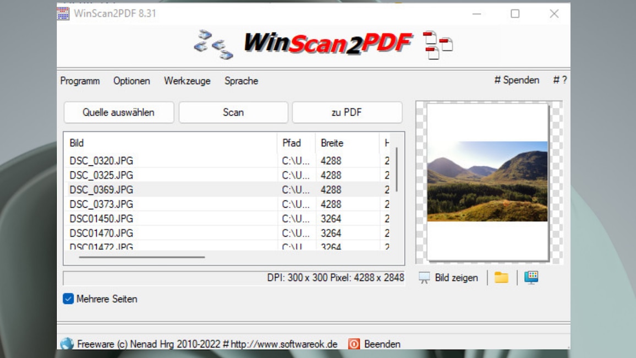Click the landscape preview thumbnail
Screen dimensions: 636x358
pos(487,181)
